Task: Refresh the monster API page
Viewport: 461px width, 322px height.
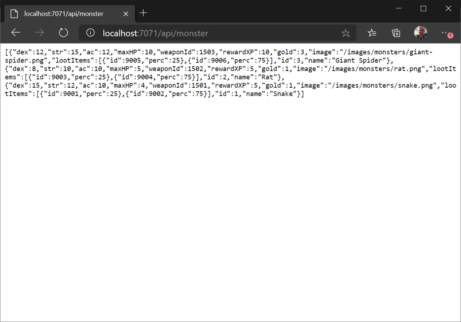Action: pyautogui.click(x=64, y=33)
